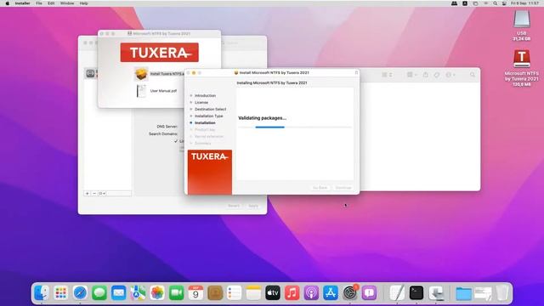Open Apple TV from the Dock
This screenshot has width=544, height=306.
point(273,293)
